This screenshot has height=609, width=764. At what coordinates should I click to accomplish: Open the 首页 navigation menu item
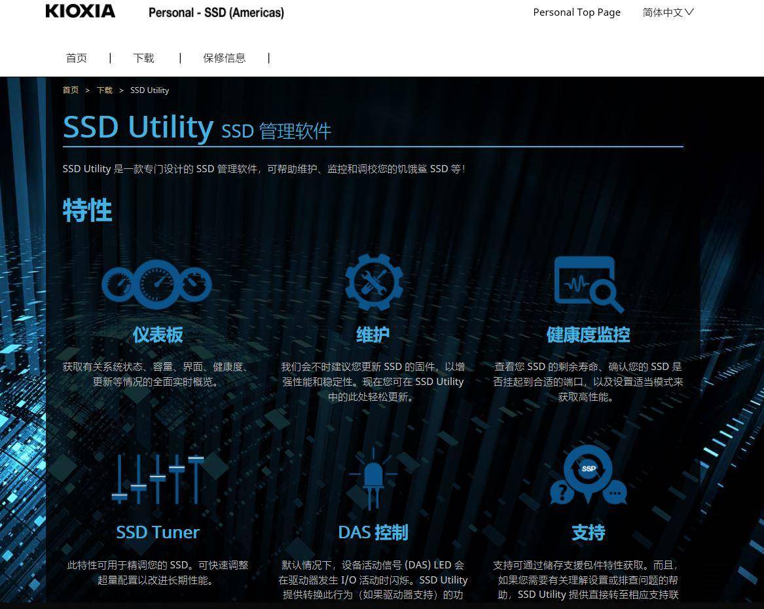point(77,58)
